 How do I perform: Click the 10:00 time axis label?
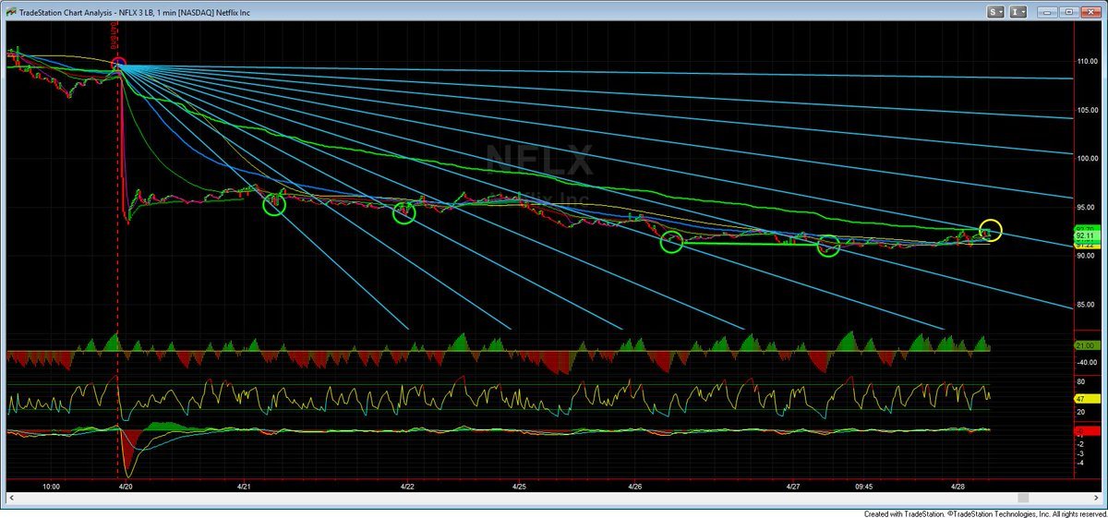coord(52,485)
